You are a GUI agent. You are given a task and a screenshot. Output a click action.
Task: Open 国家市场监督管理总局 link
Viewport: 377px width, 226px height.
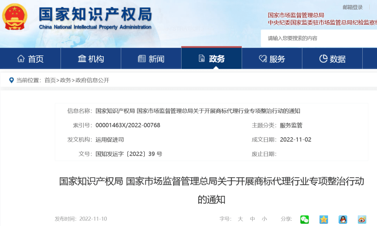296,15
